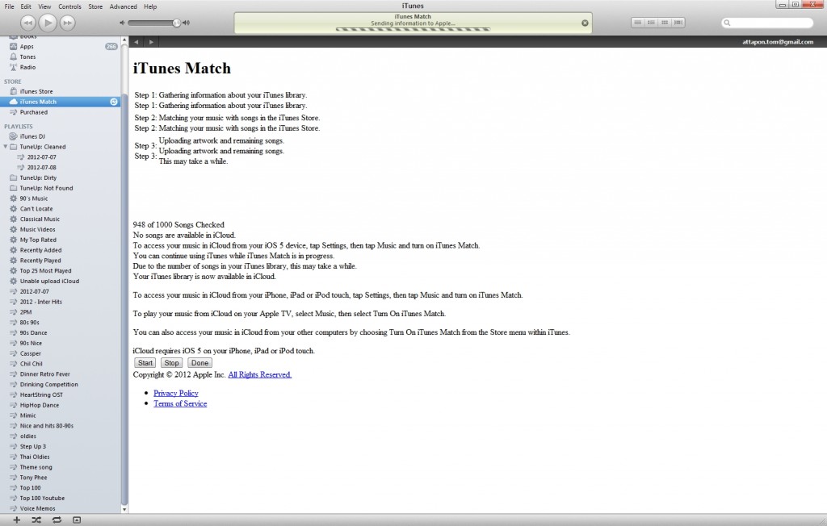Open the Advanced menu
Viewport: 827px width, 526px height.
coord(124,6)
